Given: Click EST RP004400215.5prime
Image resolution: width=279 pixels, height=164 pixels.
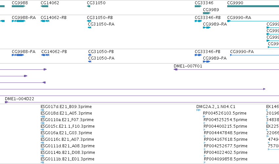Looking at the screenshot, I should click(226, 126).
